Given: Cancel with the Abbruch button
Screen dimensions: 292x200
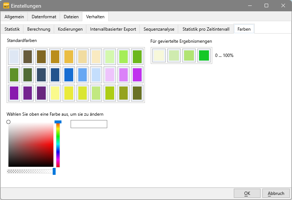Looking at the screenshot, I should coord(276,193).
